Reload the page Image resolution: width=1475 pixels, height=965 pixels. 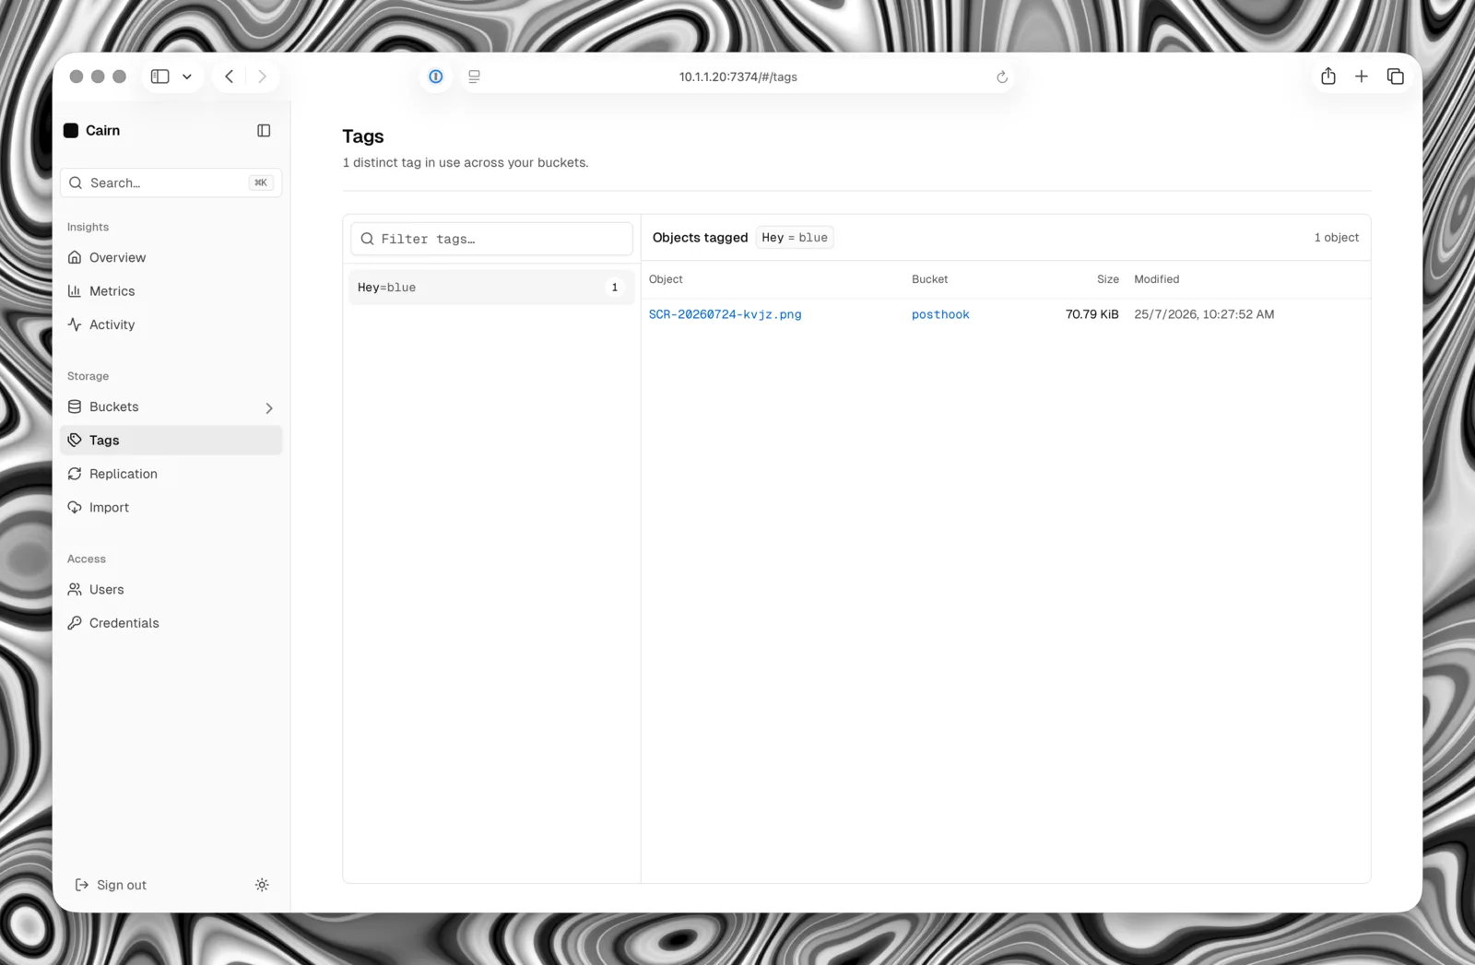pyautogui.click(x=1002, y=76)
